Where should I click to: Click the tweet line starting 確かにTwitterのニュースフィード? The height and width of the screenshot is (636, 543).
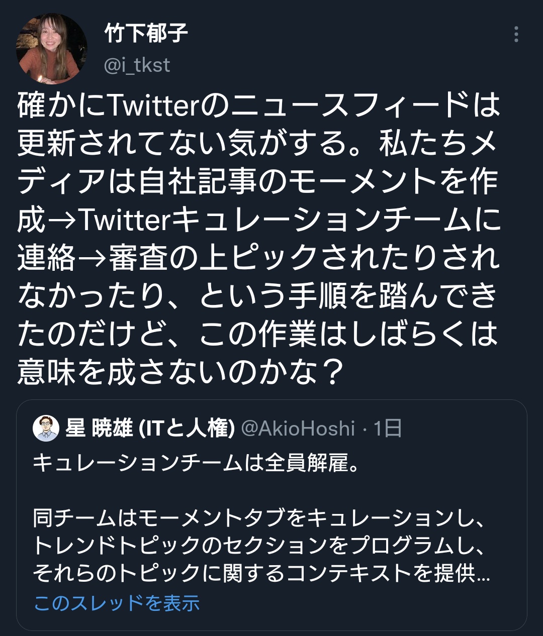(x=259, y=105)
